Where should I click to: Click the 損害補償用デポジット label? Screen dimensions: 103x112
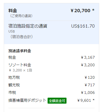click(x=27, y=100)
